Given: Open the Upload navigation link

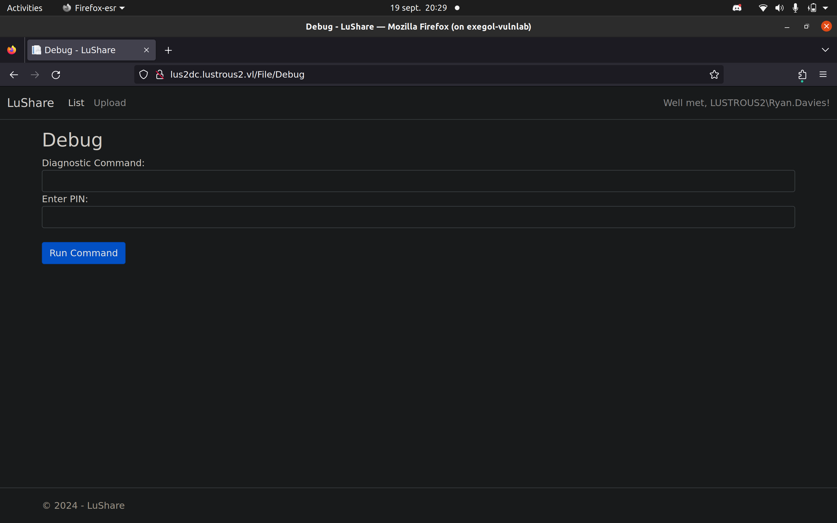Looking at the screenshot, I should [110, 103].
